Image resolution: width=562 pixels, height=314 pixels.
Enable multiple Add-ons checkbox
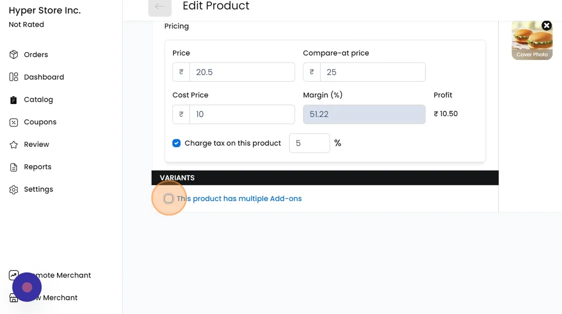point(169,199)
